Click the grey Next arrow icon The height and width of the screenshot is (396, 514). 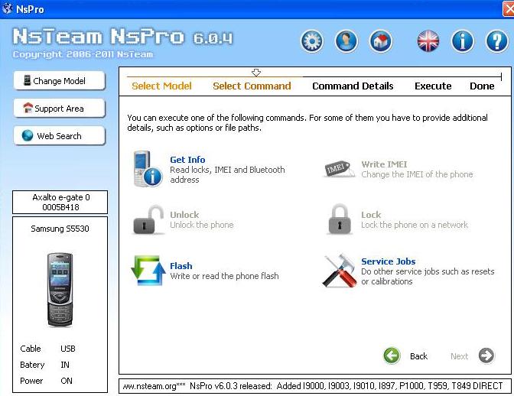[486, 355]
